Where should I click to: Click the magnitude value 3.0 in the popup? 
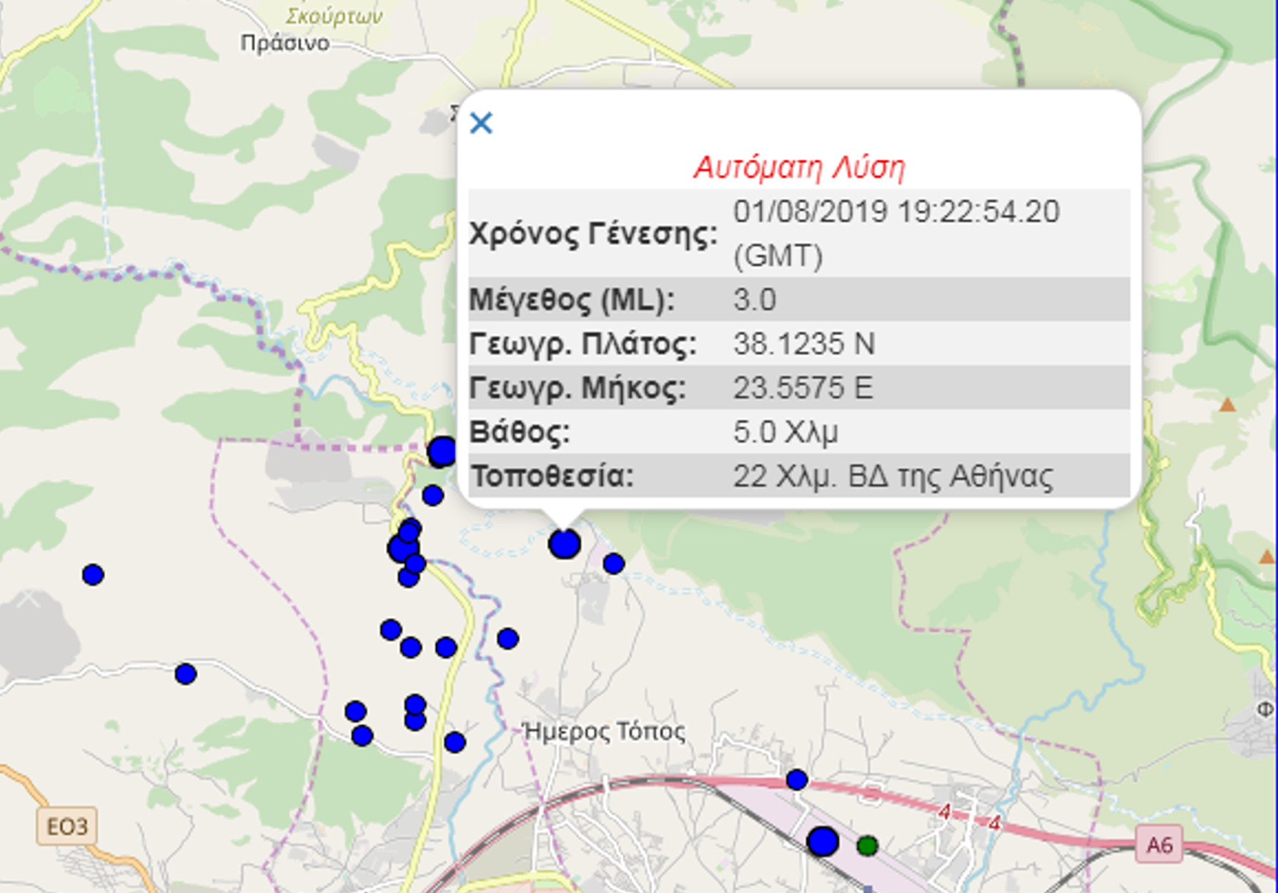click(x=755, y=300)
